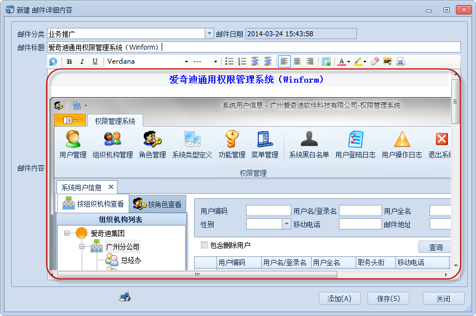Screen dimensions: 476x316
Task: Open 系统类型定义 in the ribbon
Action: (192, 145)
